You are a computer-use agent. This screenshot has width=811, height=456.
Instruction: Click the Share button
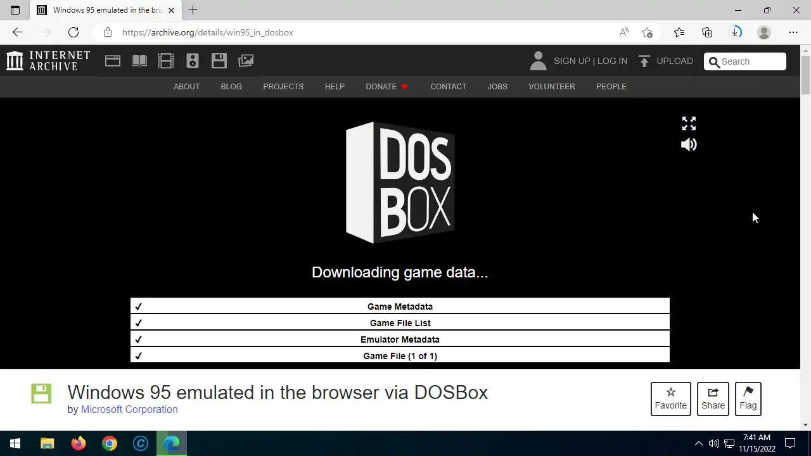pos(713,399)
